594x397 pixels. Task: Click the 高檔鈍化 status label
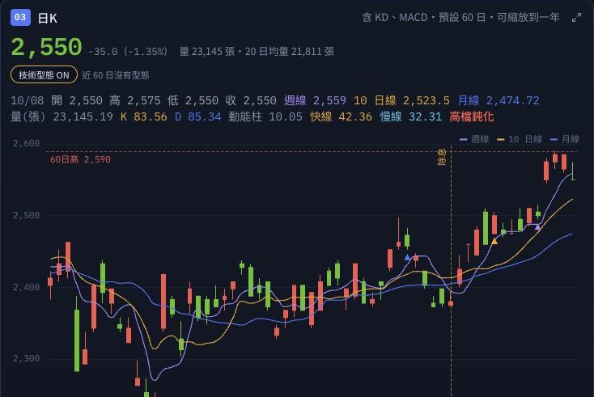(x=472, y=116)
